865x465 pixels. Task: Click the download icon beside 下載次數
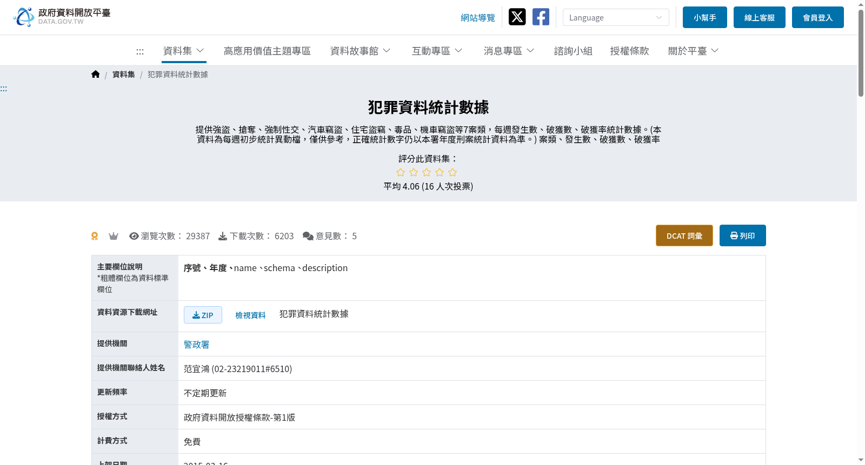pyautogui.click(x=223, y=236)
